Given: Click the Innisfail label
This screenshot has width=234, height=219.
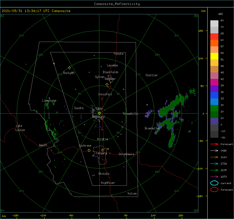Looking at the screenshot, I should click(x=105, y=94).
